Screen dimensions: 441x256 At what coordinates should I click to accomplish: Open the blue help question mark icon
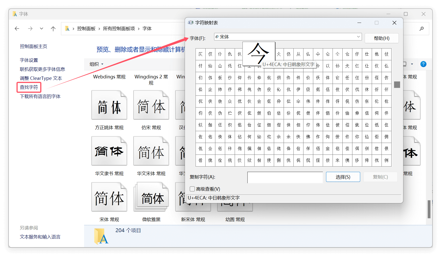click(x=423, y=64)
